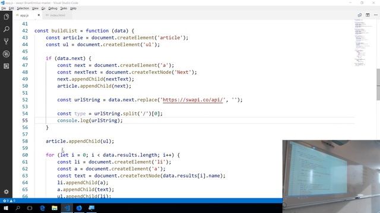Click the open changes icon in editor toolbar
This screenshot has width=380, height=213.
click(360, 15)
